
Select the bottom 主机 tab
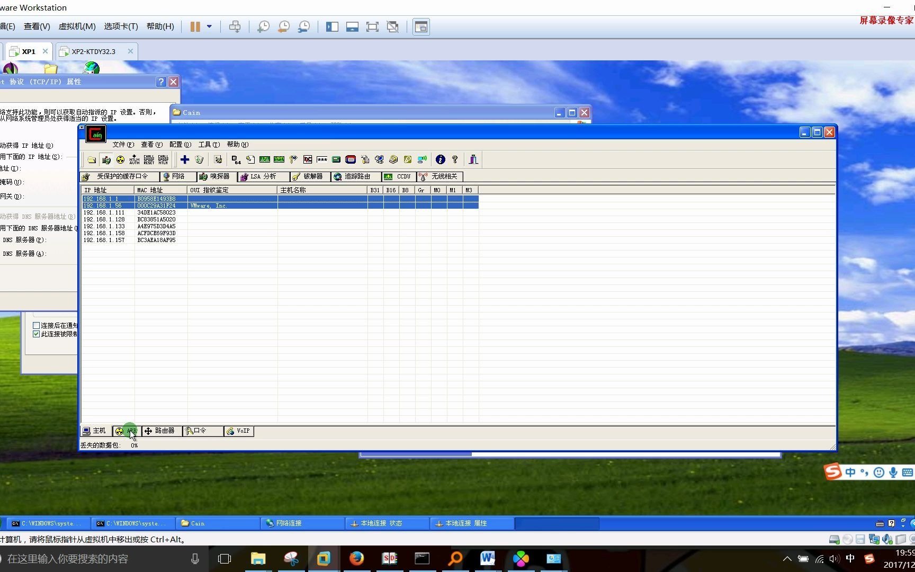(x=96, y=431)
